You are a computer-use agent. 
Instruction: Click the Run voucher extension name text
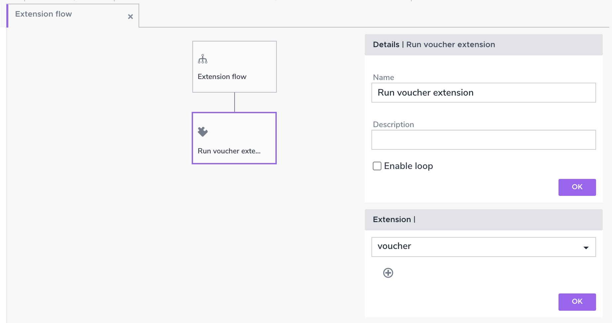229,151
